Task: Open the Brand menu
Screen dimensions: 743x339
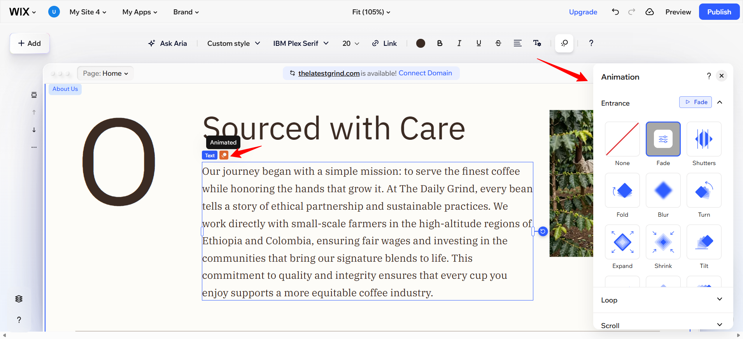Action: point(186,12)
